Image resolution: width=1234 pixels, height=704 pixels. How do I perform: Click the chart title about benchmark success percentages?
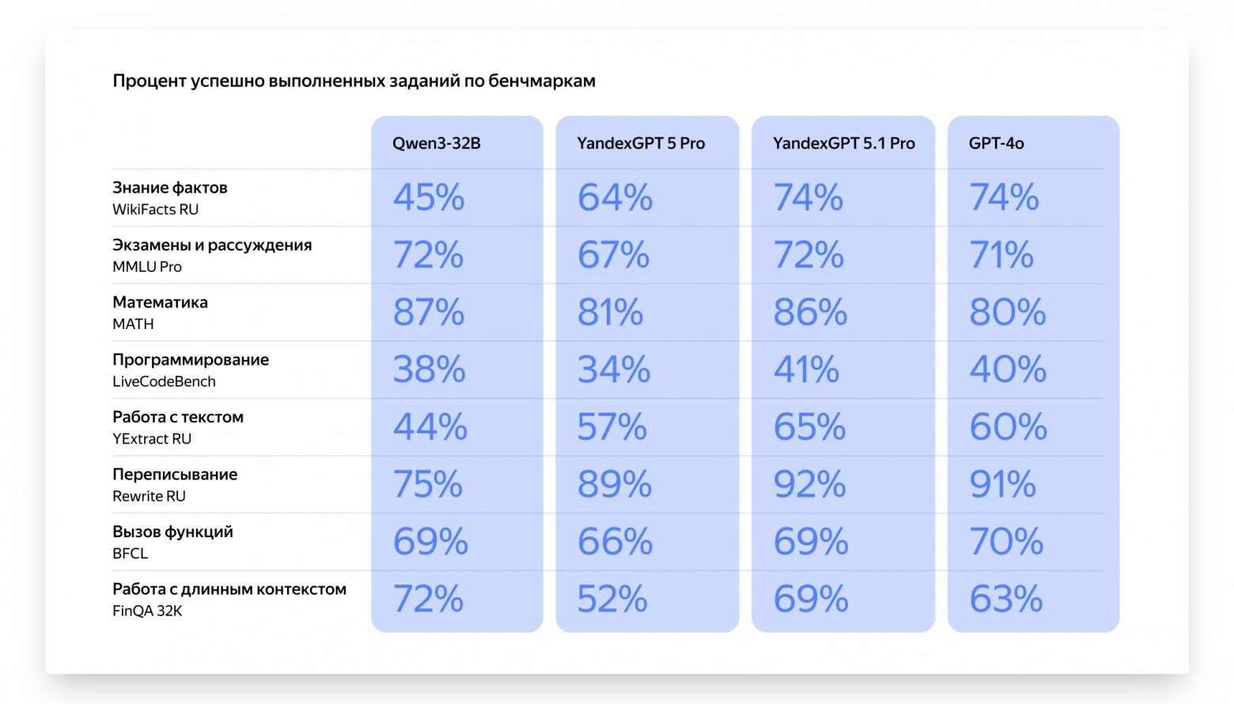click(354, 81)
